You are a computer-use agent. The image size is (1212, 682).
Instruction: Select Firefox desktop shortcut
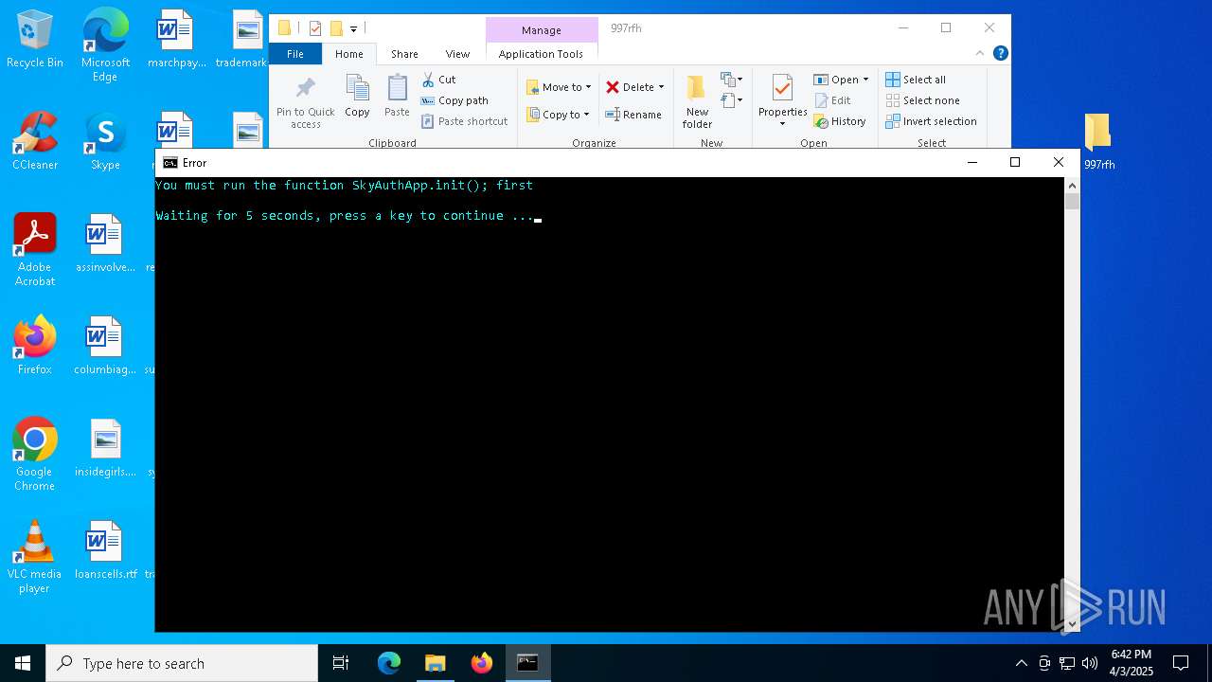click(35, 346)
